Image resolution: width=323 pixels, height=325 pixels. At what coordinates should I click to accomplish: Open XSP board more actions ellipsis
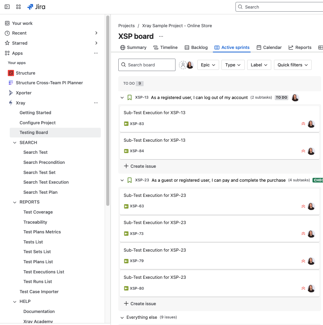pos(161,36)
